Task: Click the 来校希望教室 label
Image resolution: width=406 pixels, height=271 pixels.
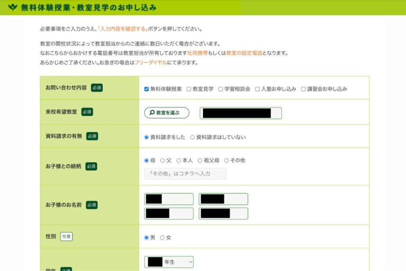Action: click(x=61, y=111)
